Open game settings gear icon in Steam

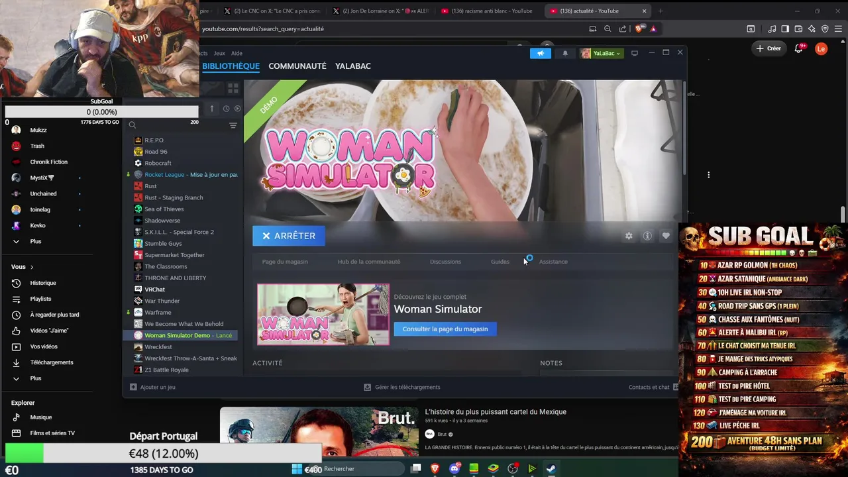(x=629, y=236)
